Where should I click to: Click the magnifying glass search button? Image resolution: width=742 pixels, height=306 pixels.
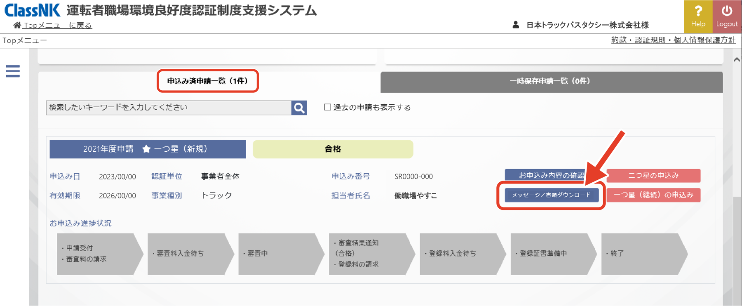coord(299,108)
